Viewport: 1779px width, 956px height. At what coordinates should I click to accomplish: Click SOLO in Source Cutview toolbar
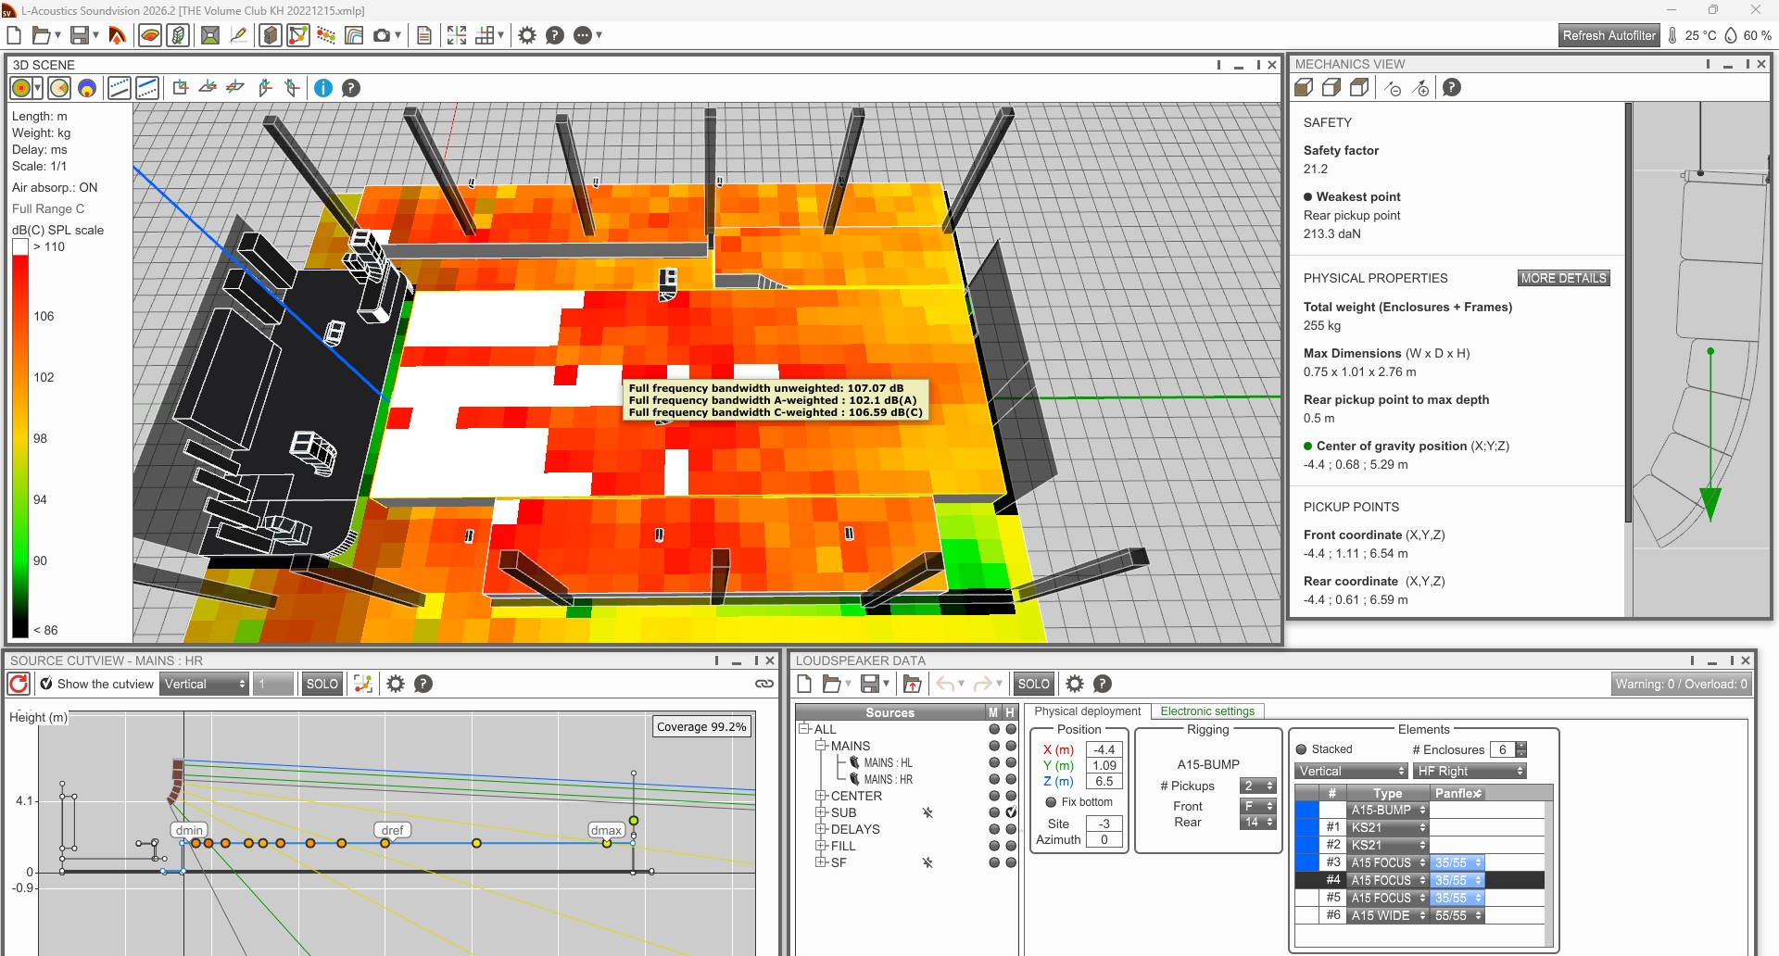point(322,684)
